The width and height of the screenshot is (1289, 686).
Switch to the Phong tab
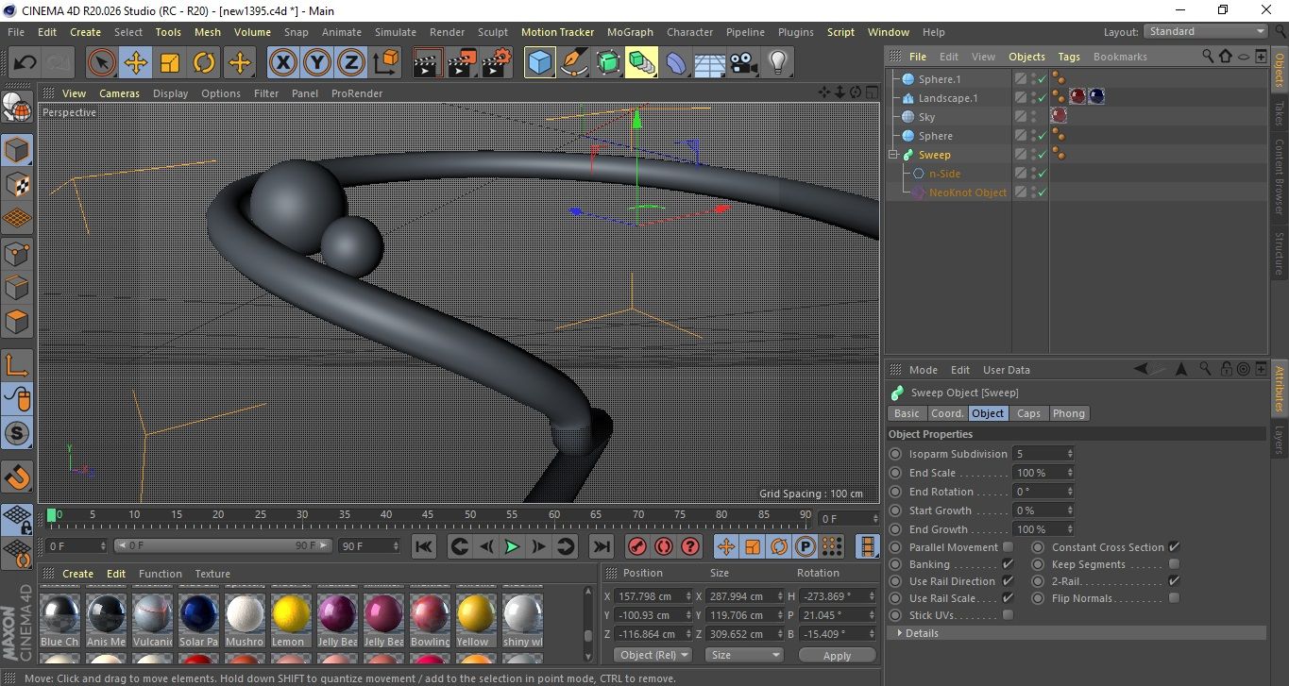tap(1069, 413)
